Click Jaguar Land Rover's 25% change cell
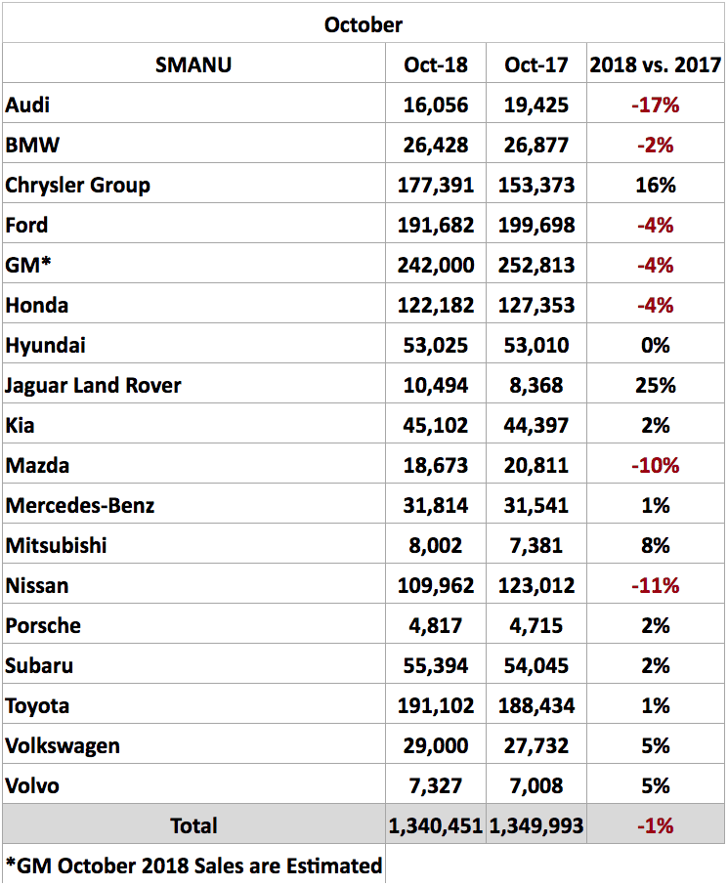 click(x=655, y=385)
